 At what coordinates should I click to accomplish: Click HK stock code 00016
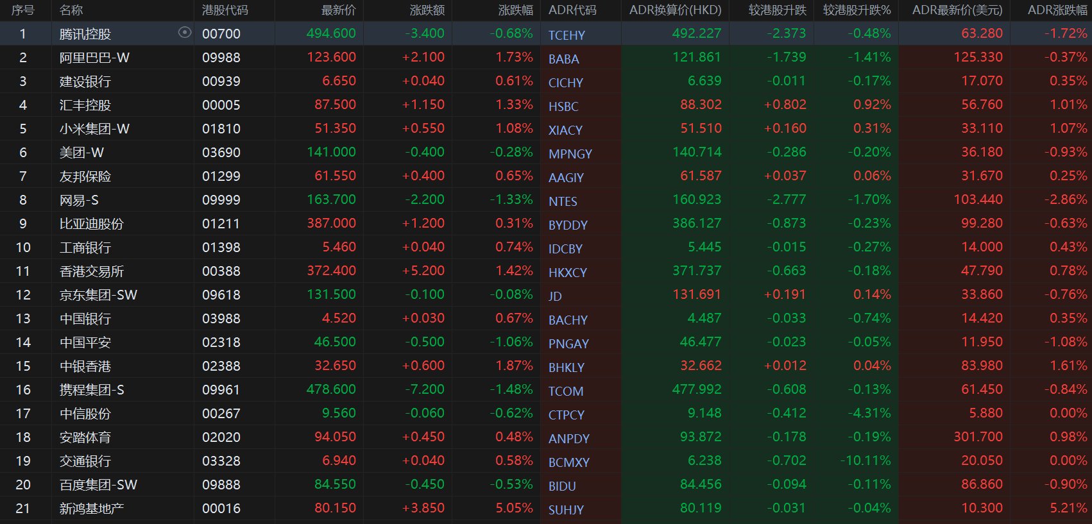click(x=221, y=509)
